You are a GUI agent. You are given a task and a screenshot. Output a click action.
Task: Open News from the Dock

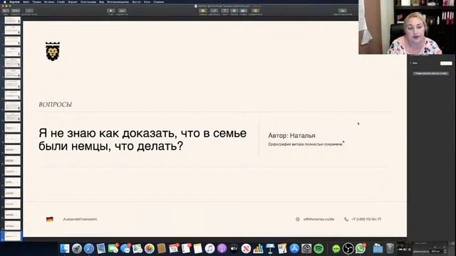(x=246, y=249)
